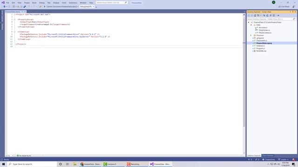Open the Analyze menu

pos(56,3)
